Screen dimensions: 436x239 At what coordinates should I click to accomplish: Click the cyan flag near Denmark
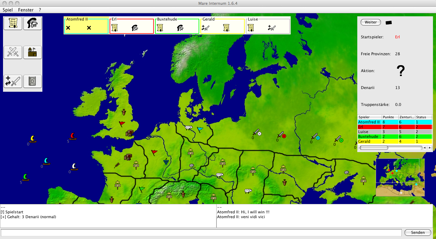[200, 129]
